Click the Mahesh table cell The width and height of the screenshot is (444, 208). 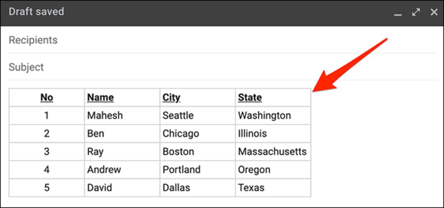(x=122, y=116)
